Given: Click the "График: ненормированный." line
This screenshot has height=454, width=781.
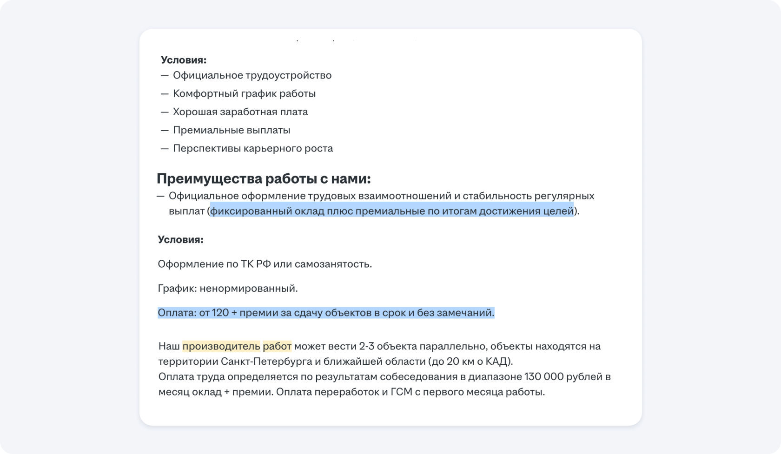Looking at the screenshot, I should [227, 288].
